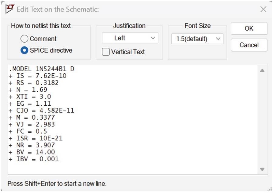Choose the SPICE directive radio button

(x=25, y=50)
